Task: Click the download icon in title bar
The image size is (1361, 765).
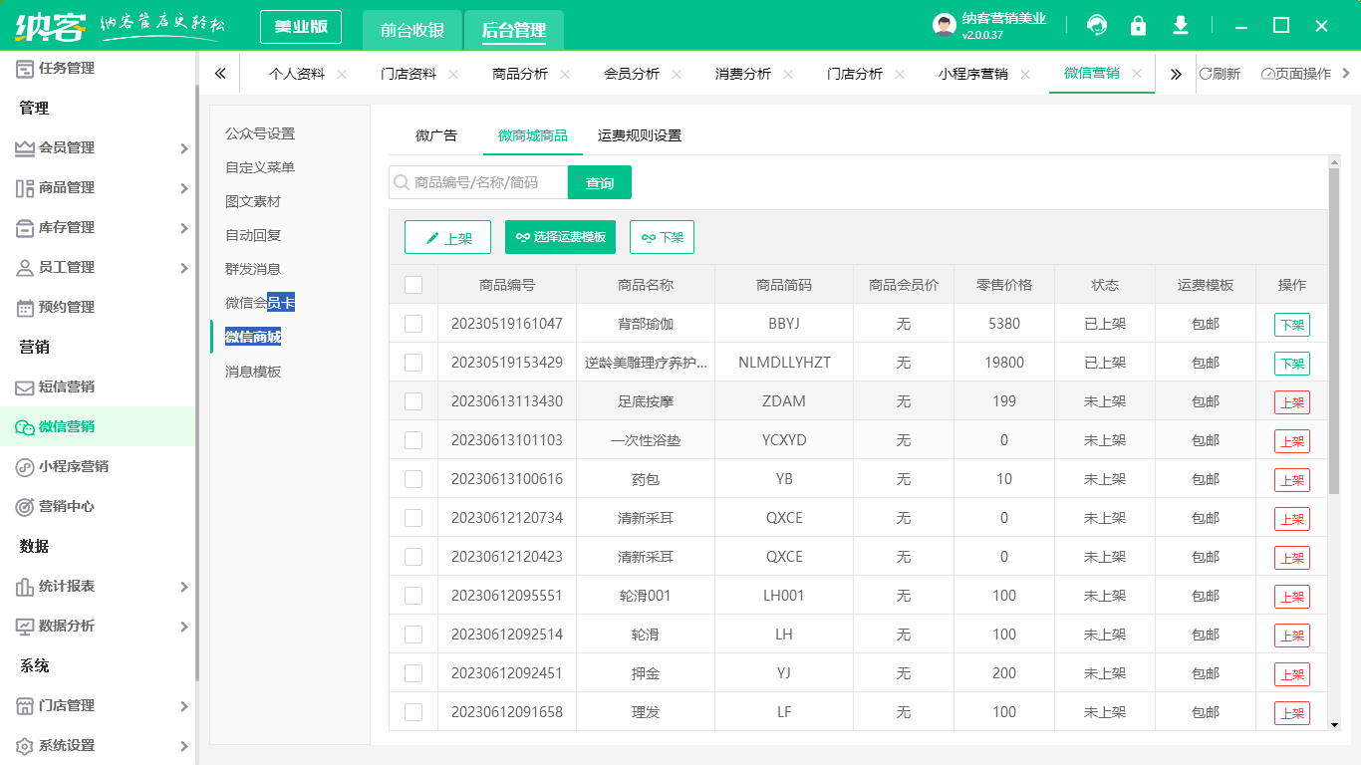Action: click(1181, 26)
